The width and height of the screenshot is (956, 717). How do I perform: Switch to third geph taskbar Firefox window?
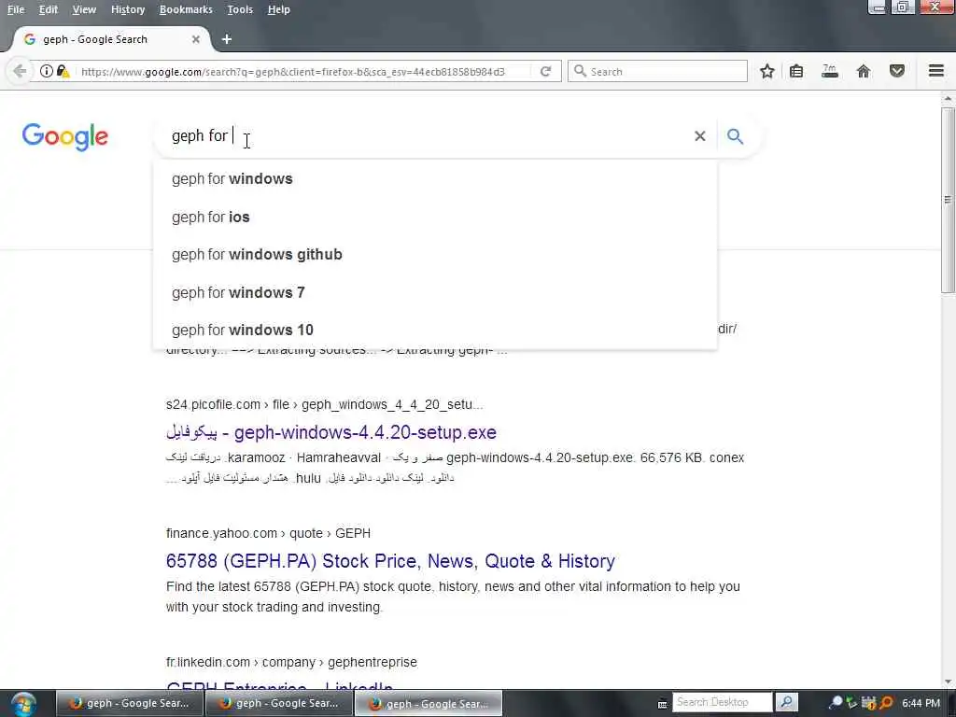[429, 704]
